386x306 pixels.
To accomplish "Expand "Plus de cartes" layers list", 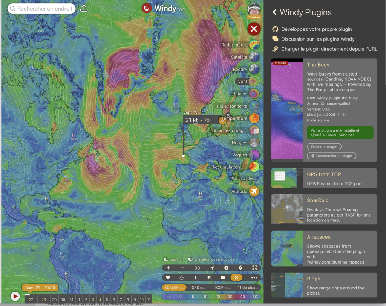I will (x=244, y=178).
